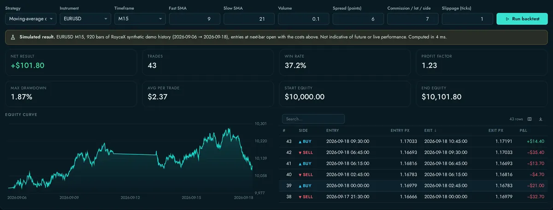The width and height of the screenshot is (553, 210).
Task: Click the Win Rate 37.2% value
Action: tap(295, 65)
